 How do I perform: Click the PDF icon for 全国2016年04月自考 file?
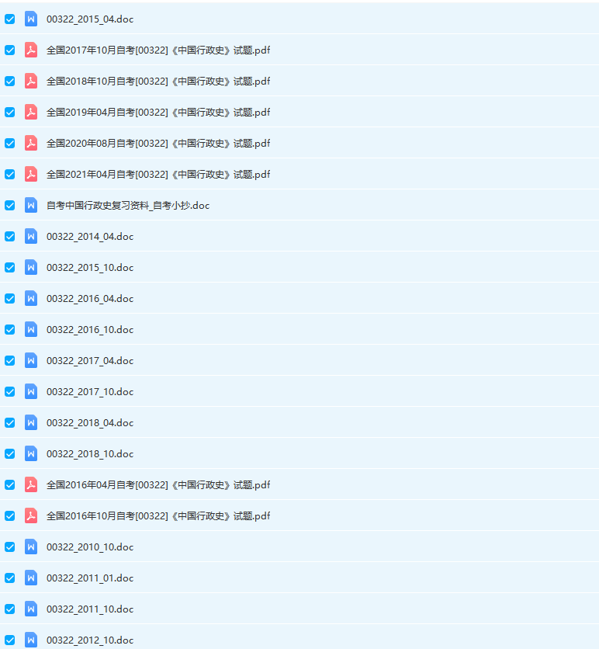[x=31, y=484]
